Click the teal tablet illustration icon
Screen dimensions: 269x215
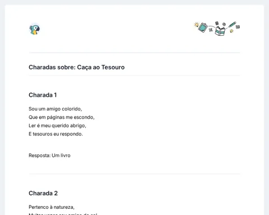(x=203, y=27)
